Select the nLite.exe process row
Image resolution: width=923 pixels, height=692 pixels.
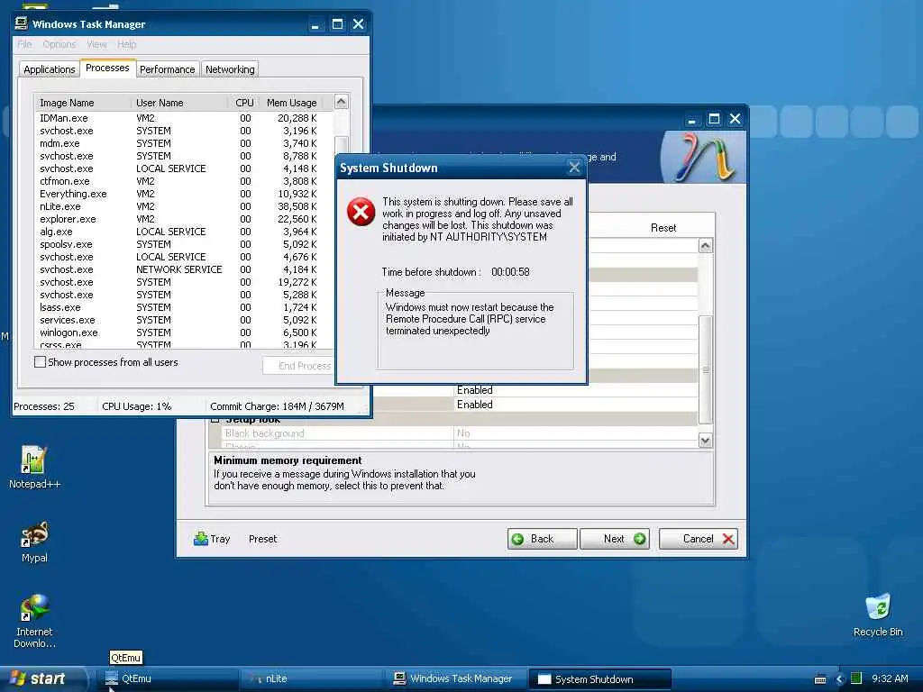click(x=184, y=206)
